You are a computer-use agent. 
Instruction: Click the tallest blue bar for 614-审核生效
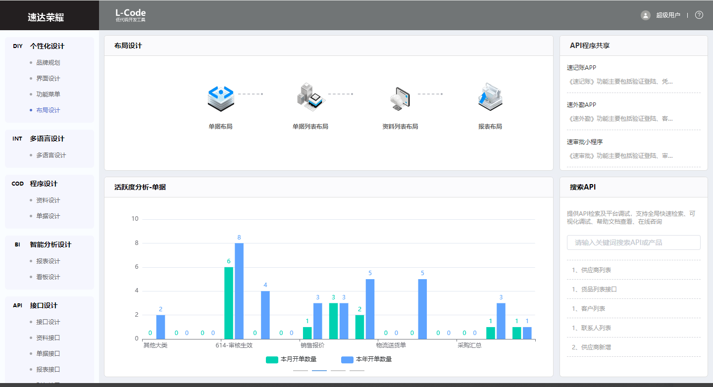(239, 291)
